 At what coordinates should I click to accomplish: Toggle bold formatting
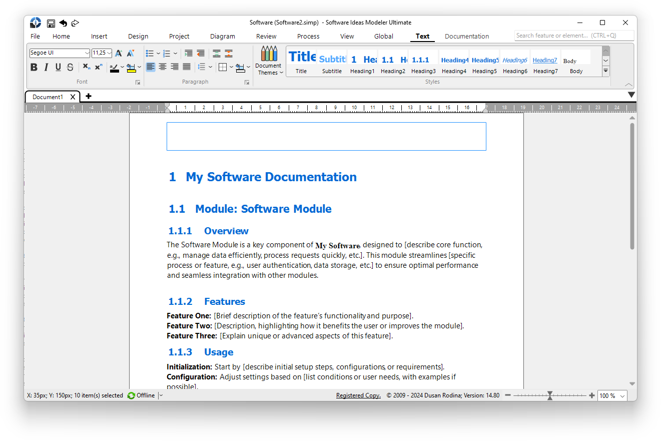tap(34, 67)
